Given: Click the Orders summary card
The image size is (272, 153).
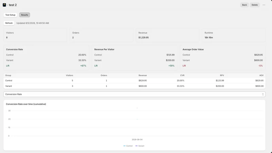Looking at the screenshot, I should tap(101, 35).
